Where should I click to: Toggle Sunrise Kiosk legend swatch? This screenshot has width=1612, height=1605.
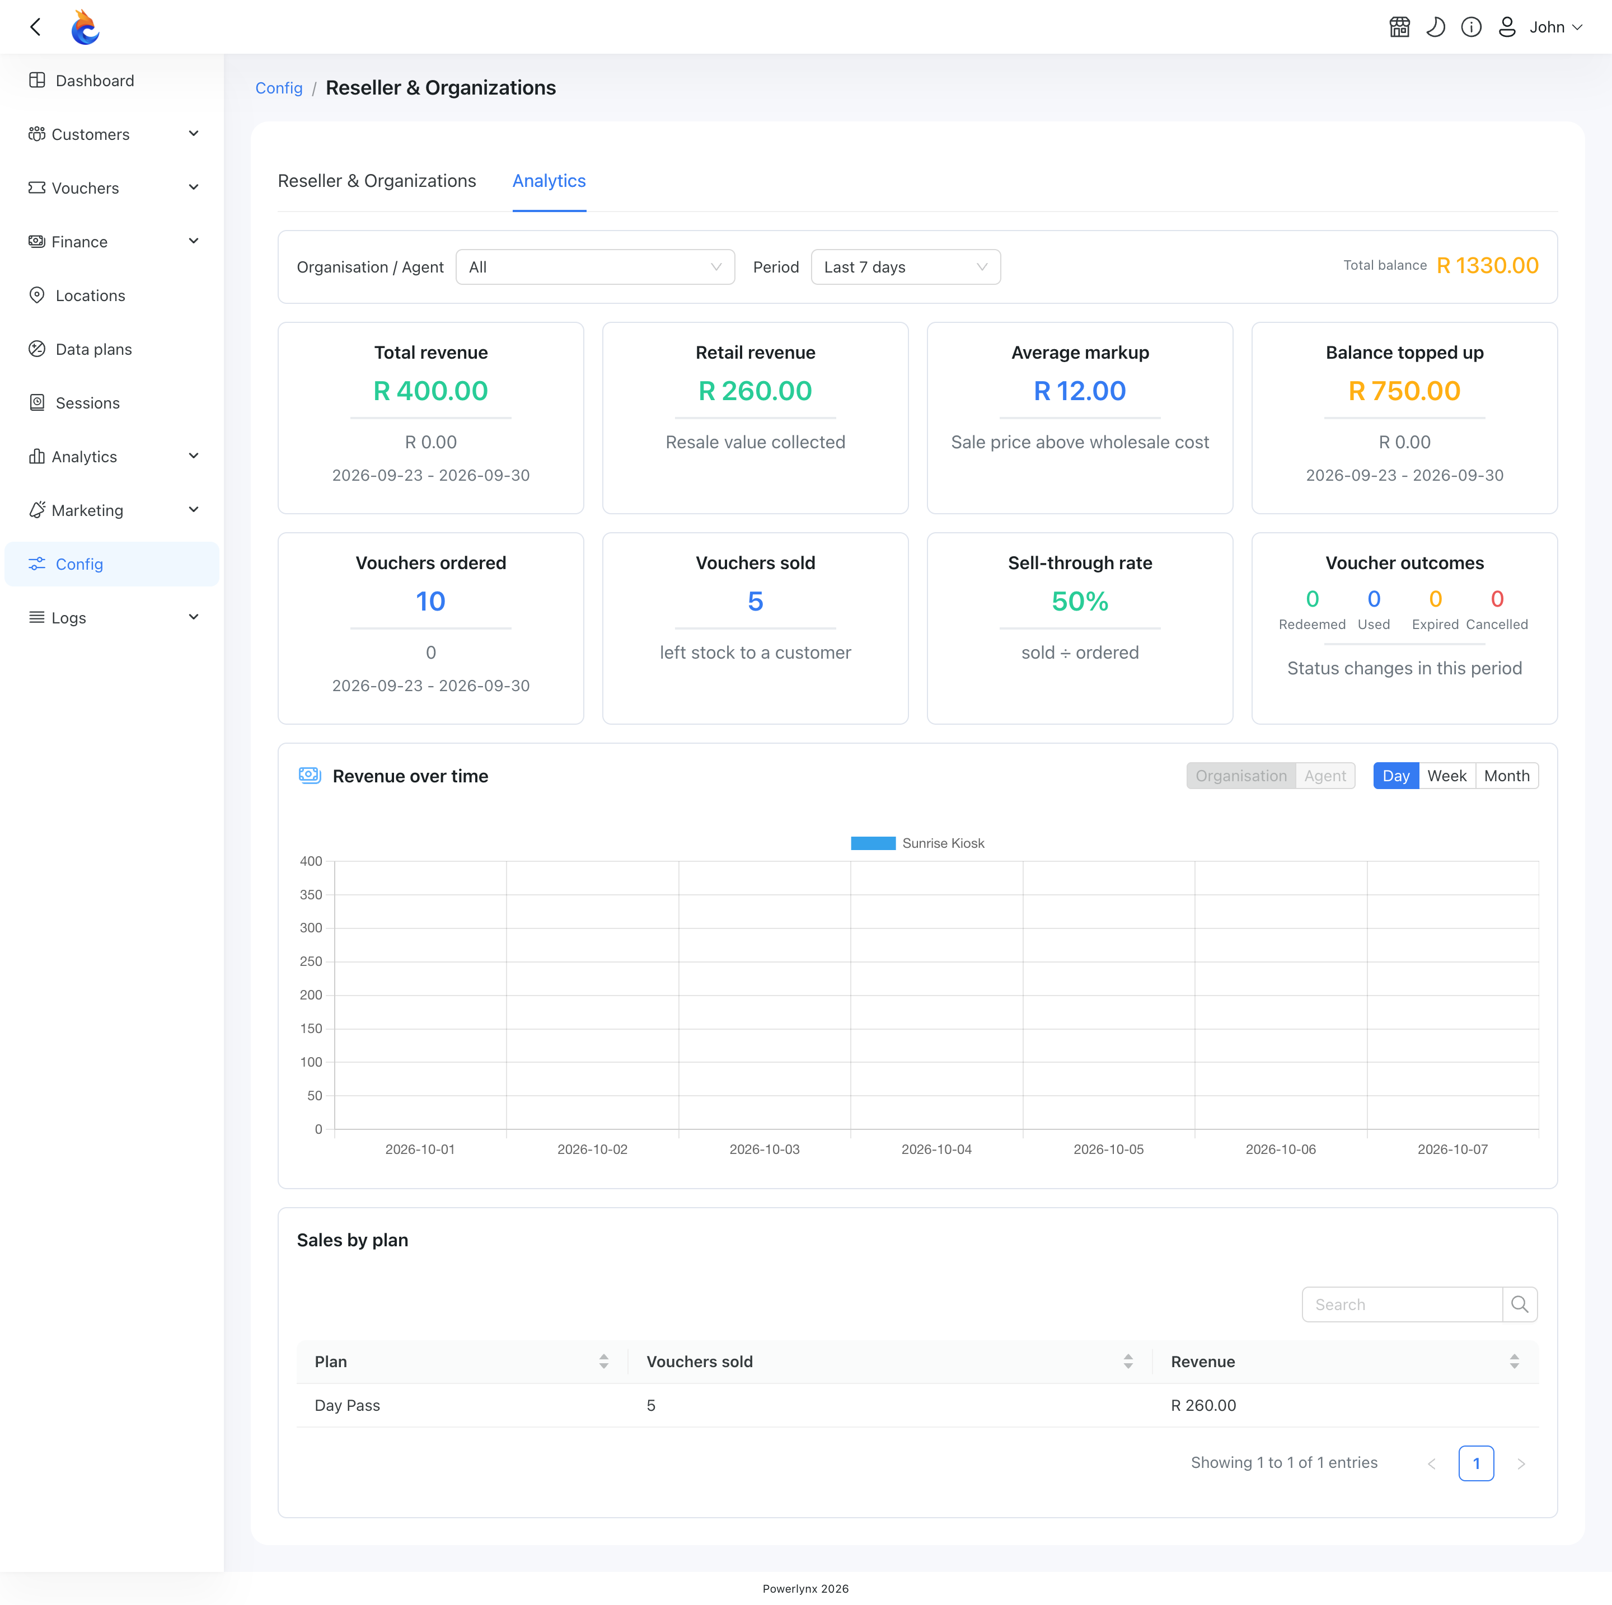tap(873, 843)
